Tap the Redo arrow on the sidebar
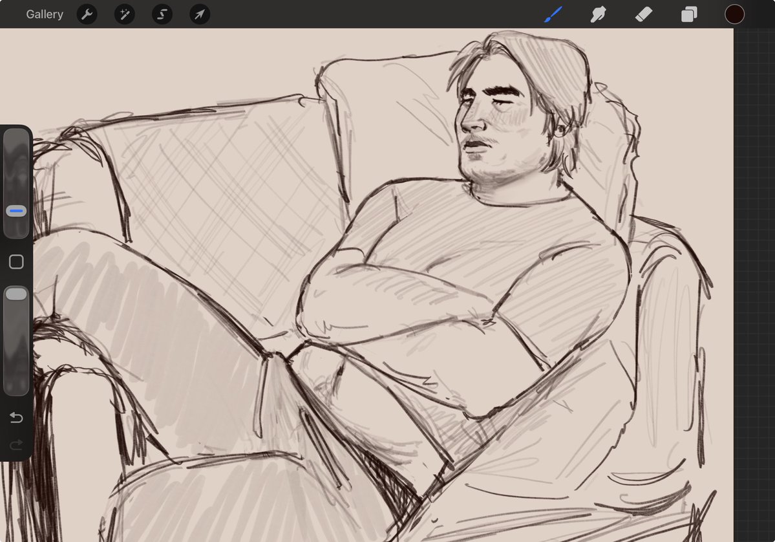Image resolution: width=775 pixels, height=542 pixels. [x=16, y=444]
